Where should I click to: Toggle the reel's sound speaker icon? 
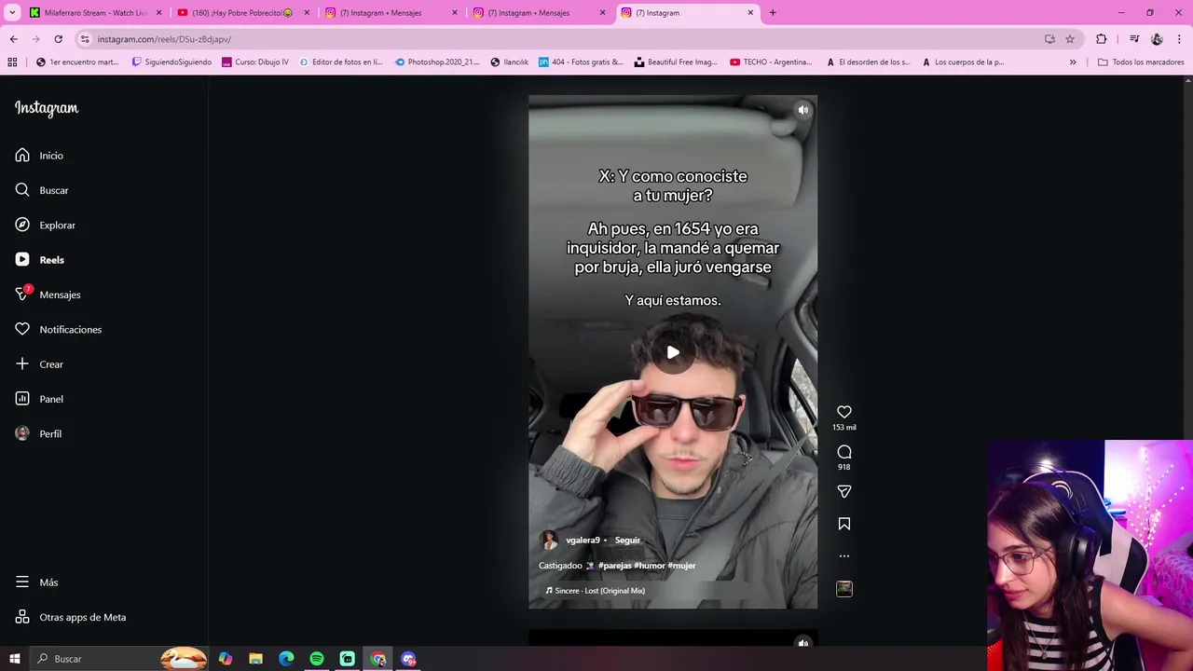click(803, 110)
